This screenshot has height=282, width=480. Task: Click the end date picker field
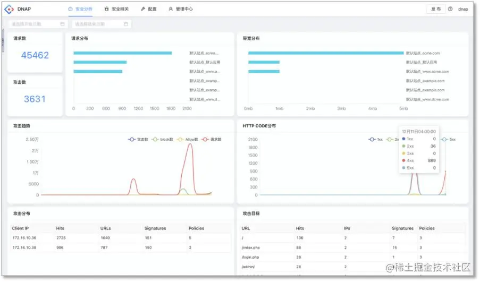point(102,24)
